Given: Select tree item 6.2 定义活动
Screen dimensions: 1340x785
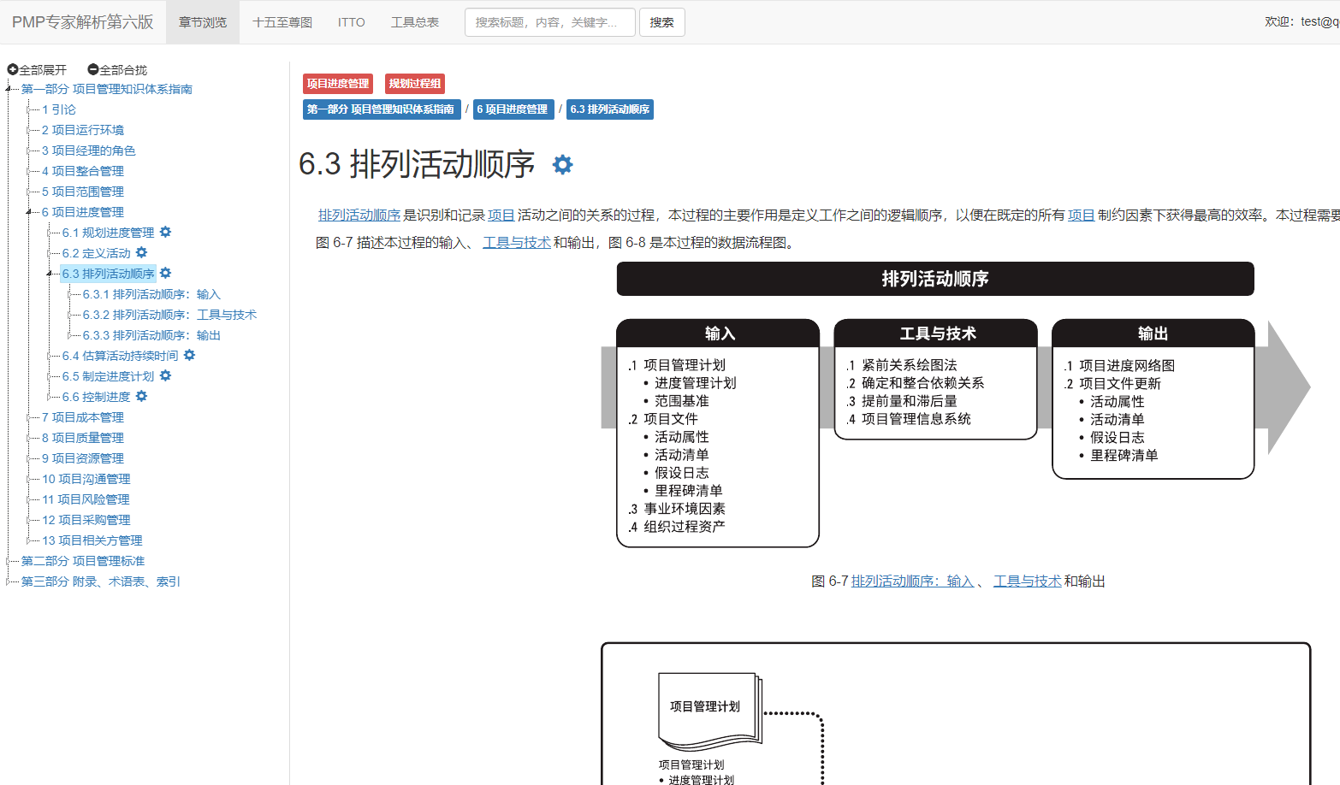Looking at the screenshot, I should (x=97, y=253).
